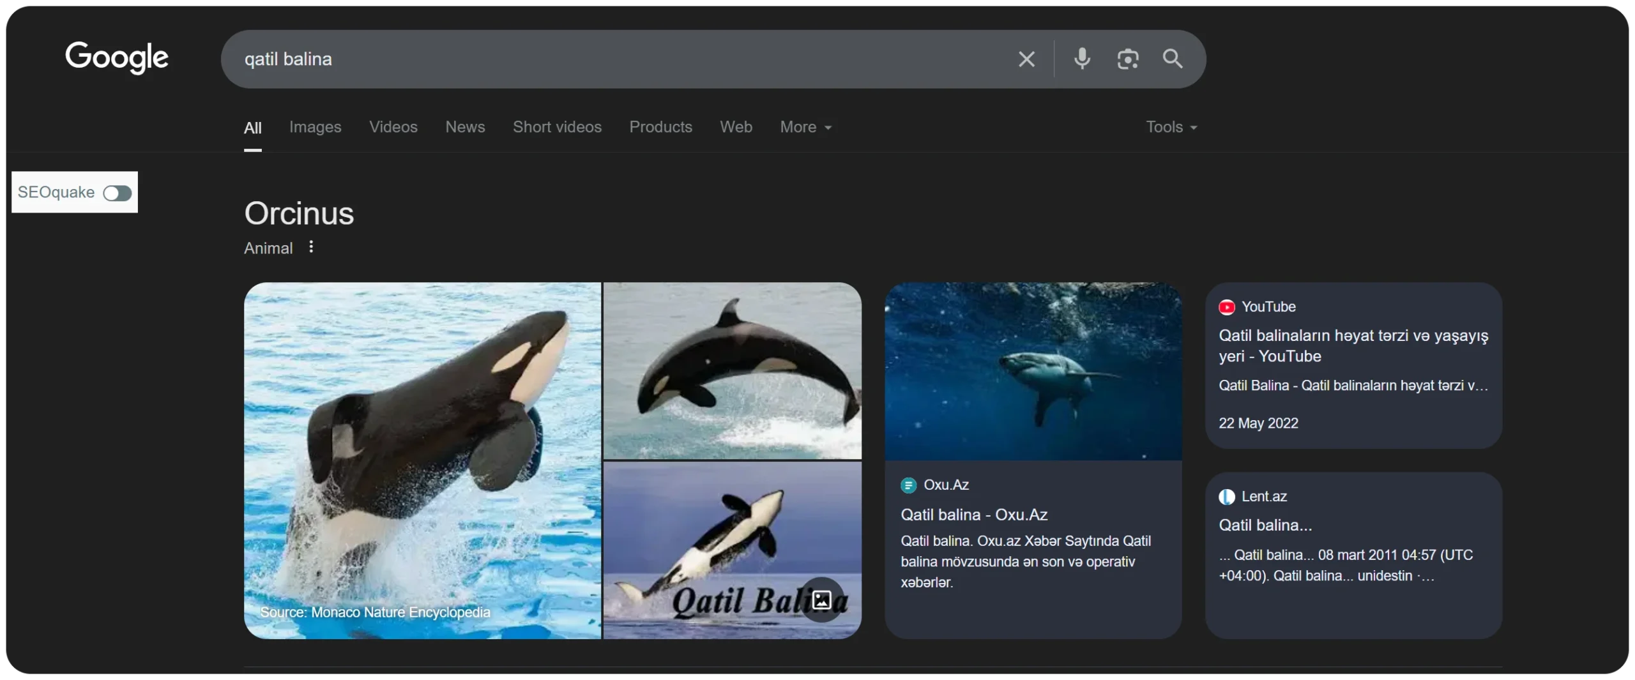Toggle the SEOquake switch
Image resolution: width=1635 pixels, height=680 pixels.
pos(118,193)
